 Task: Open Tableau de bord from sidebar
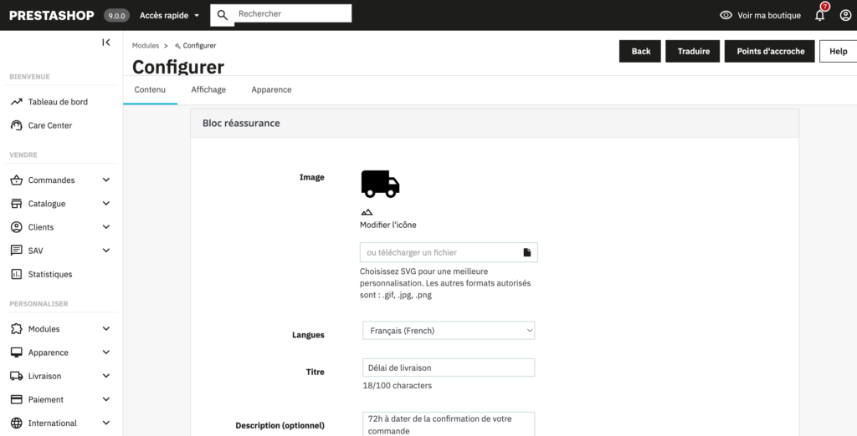58,102
